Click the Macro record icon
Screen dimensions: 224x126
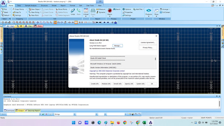110,10
